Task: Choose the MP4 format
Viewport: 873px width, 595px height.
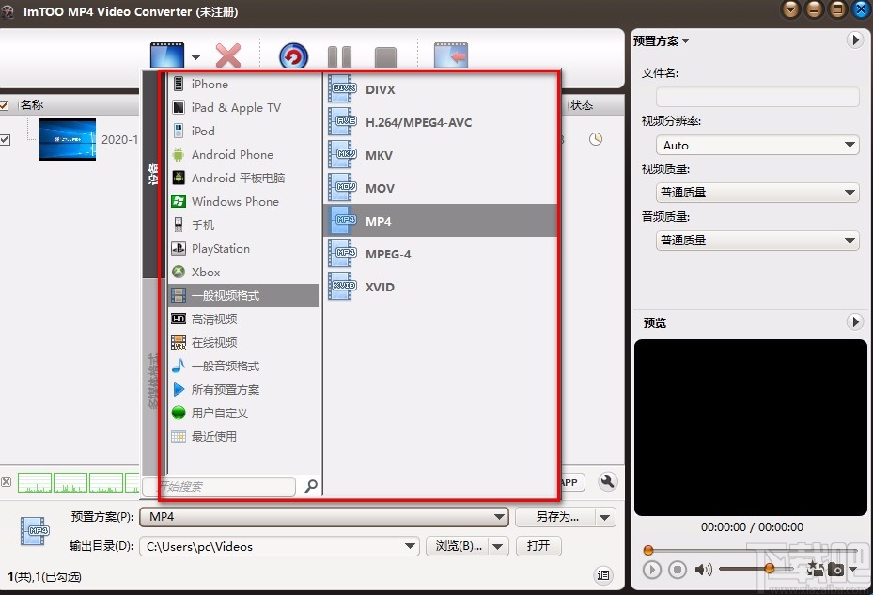Action: pos(441,221)
